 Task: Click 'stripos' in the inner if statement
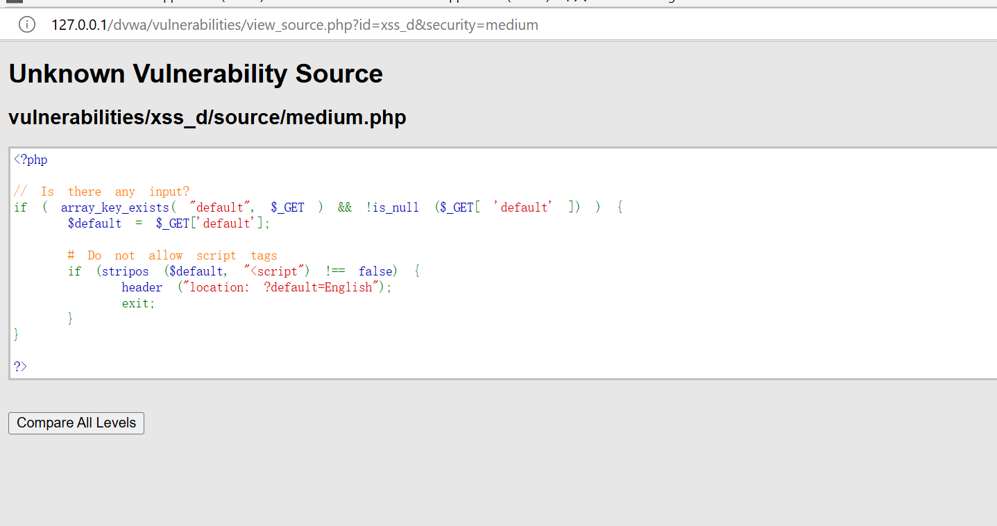coord(126,271)
